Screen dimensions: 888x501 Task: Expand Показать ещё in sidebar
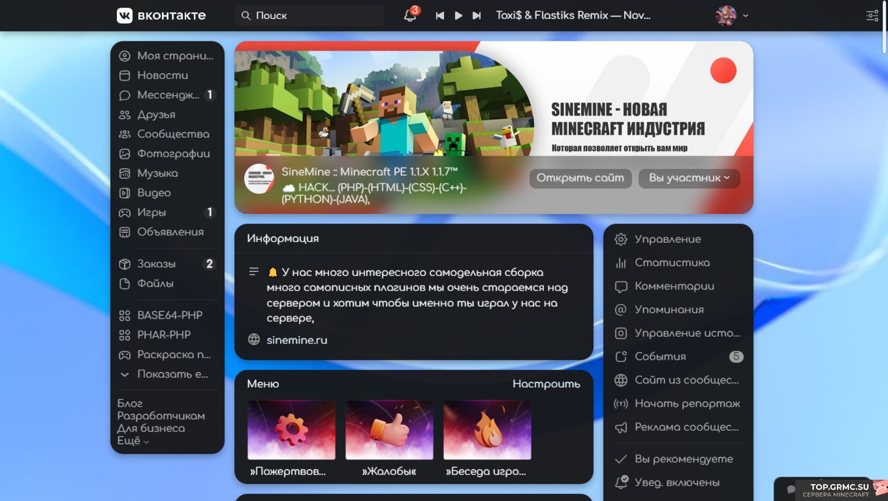pyautogui.click(x=167, y=374)
